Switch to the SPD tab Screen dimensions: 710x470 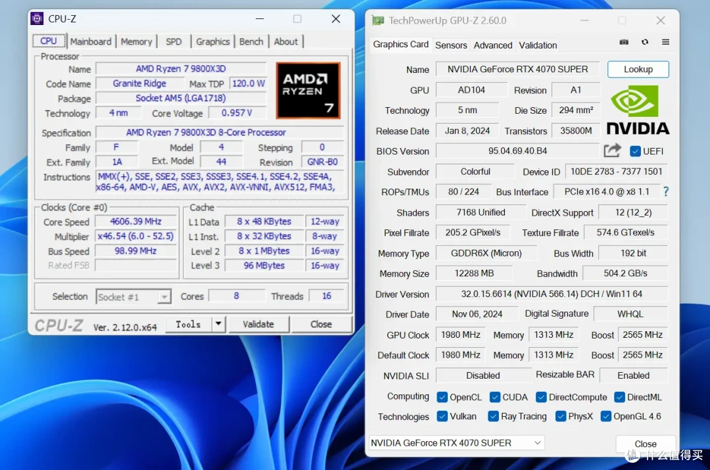click(174, 41)
